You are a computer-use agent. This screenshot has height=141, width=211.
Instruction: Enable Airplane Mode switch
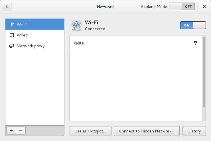tap(182, 7)
